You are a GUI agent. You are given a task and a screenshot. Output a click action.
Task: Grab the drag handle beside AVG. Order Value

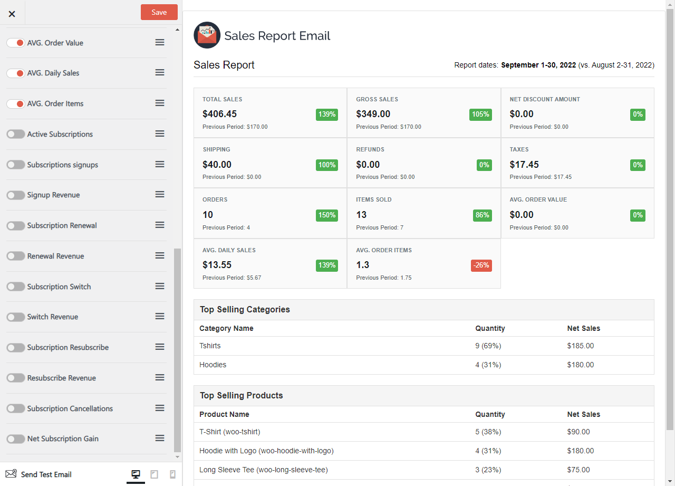[159, 42]
